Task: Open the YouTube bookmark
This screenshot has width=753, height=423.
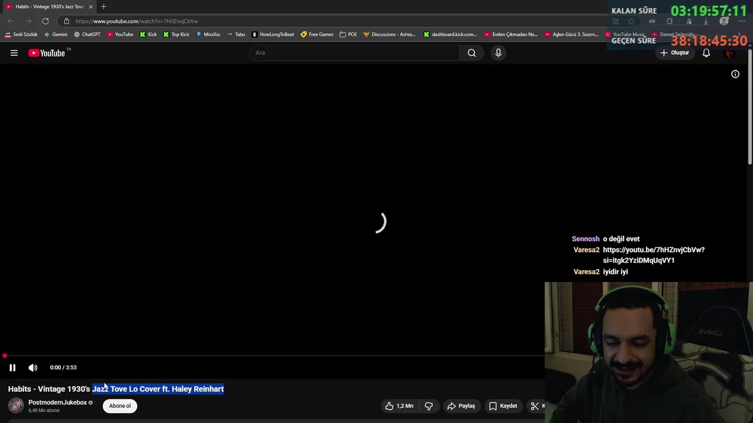Action: pos(120,35)
